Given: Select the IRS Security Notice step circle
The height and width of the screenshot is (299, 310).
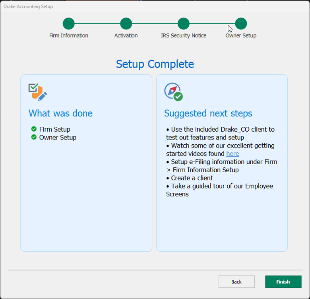Looking at the screenshot, I should tap(183, 23).
